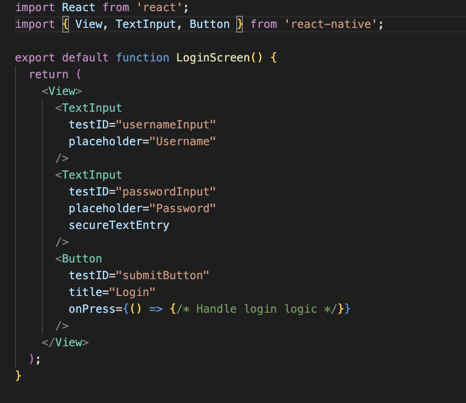Click Button in the react-native import list

click(209, 24)
